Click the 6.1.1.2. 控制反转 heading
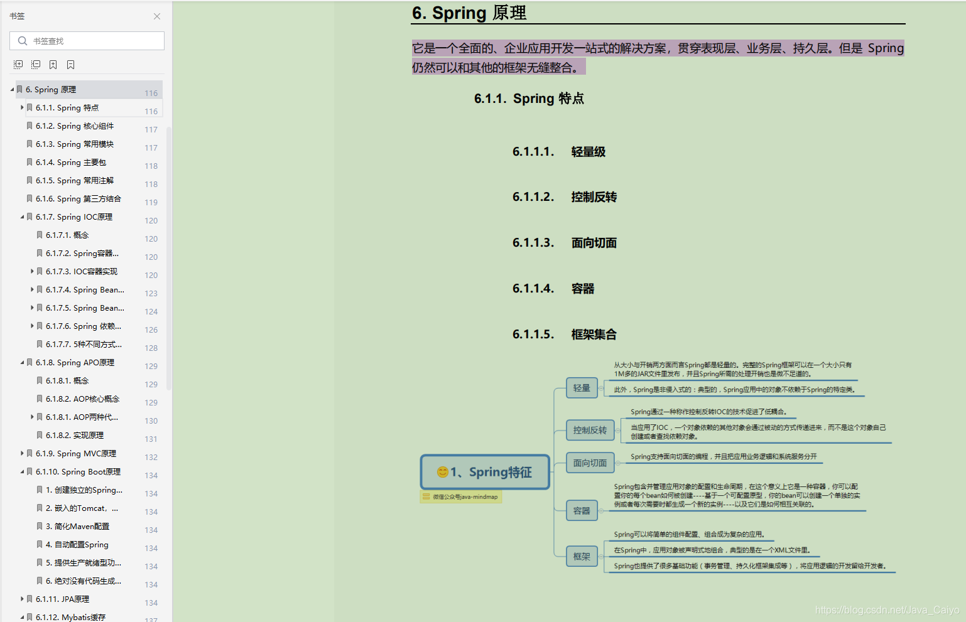Image resolution: width=966 pixels, height=622 pixels. point(565,197)
